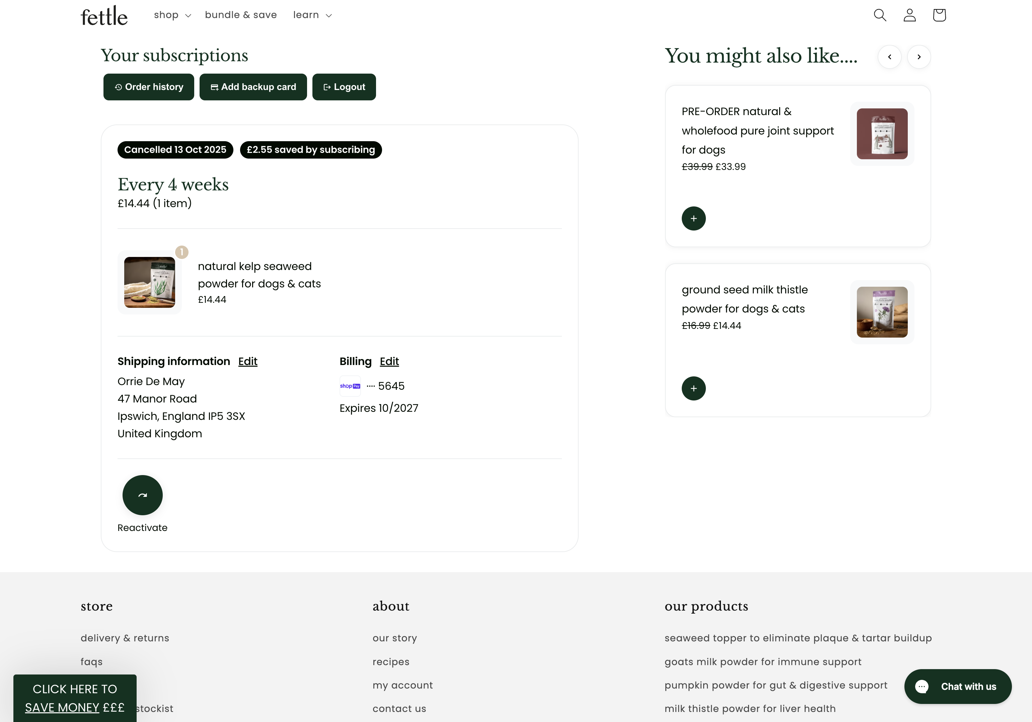Edit the shipping information
This screenshot has height=722, width=1032.
click(x=248, y=361)
